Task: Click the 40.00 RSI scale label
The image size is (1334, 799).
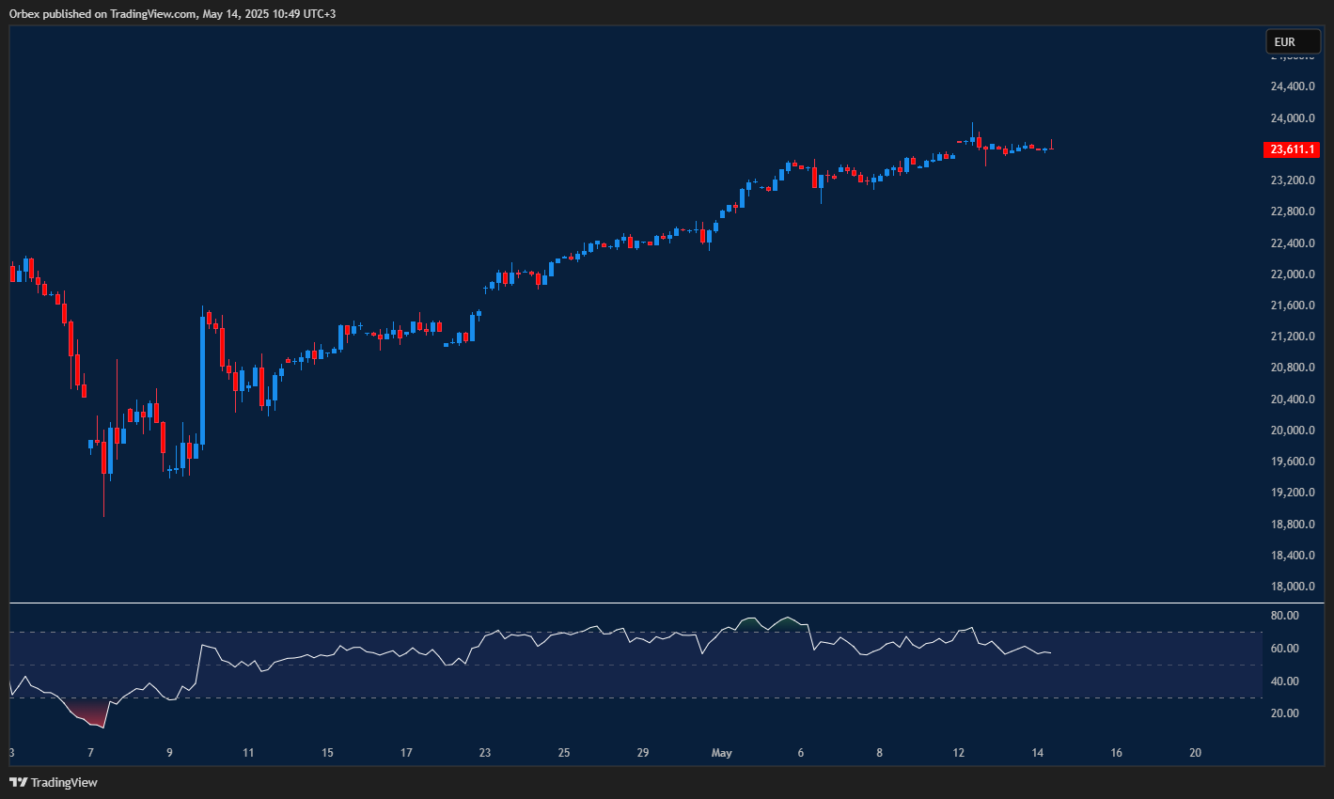Action: [1284, 681]
